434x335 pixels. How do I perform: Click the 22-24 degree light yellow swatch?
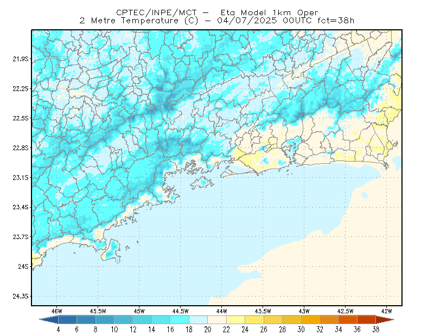[x=236, y=320]
